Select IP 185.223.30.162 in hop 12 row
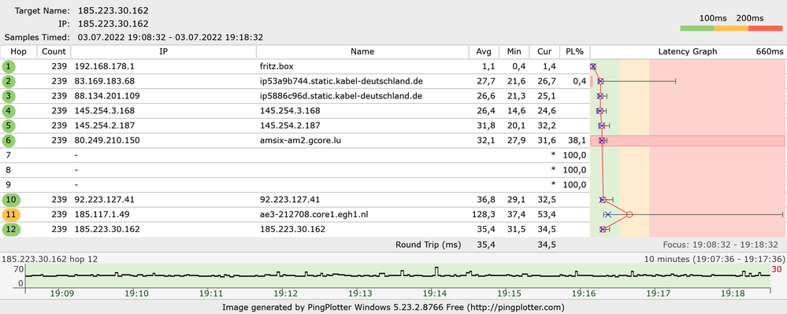Screen dimensions: 787x314 point(107,230)
